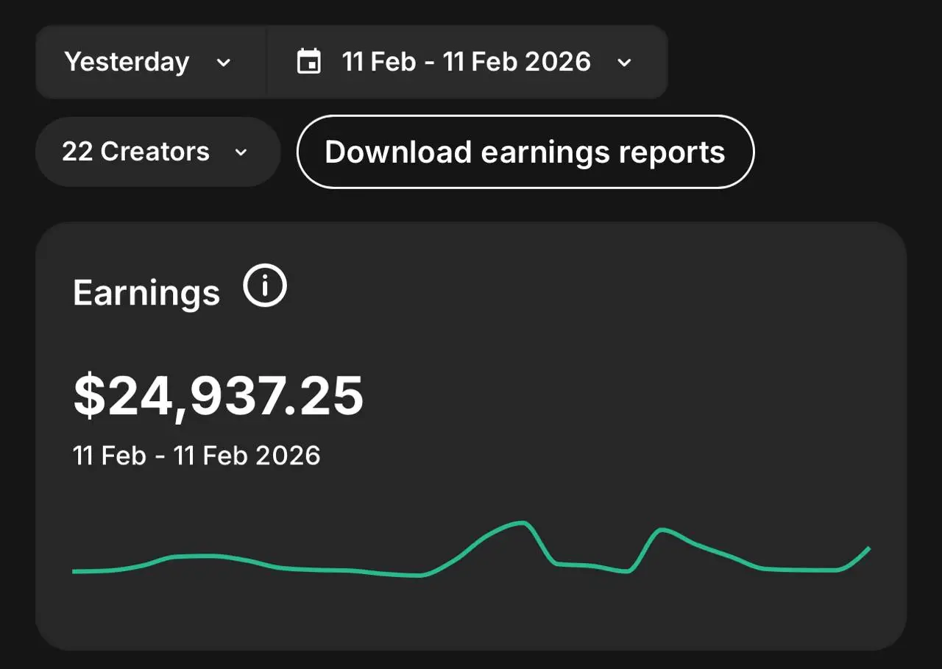
Task: Click the $24,937.25 earnings total
Action: pyautogui.click(x=219, y=396)
